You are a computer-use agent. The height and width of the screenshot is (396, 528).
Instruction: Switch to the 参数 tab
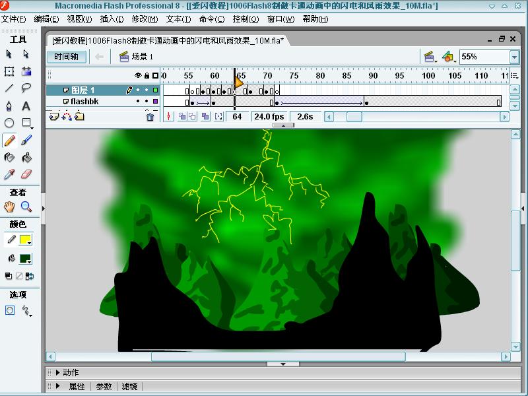click(x=104, y=386)
